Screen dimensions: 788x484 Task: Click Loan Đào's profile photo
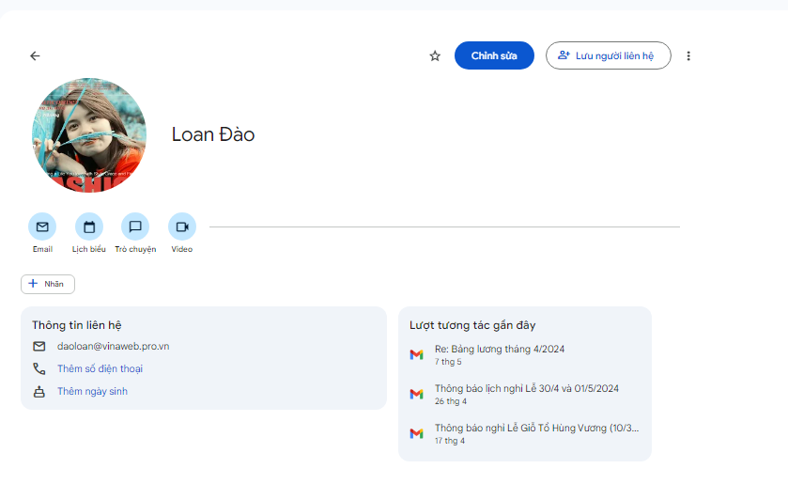click(89, 135)
